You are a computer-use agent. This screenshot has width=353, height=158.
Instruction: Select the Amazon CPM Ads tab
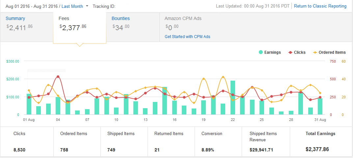pyautogui.click(x=187, y=19)
